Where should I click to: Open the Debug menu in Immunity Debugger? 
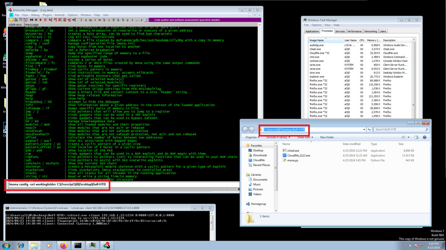[35, 15]
